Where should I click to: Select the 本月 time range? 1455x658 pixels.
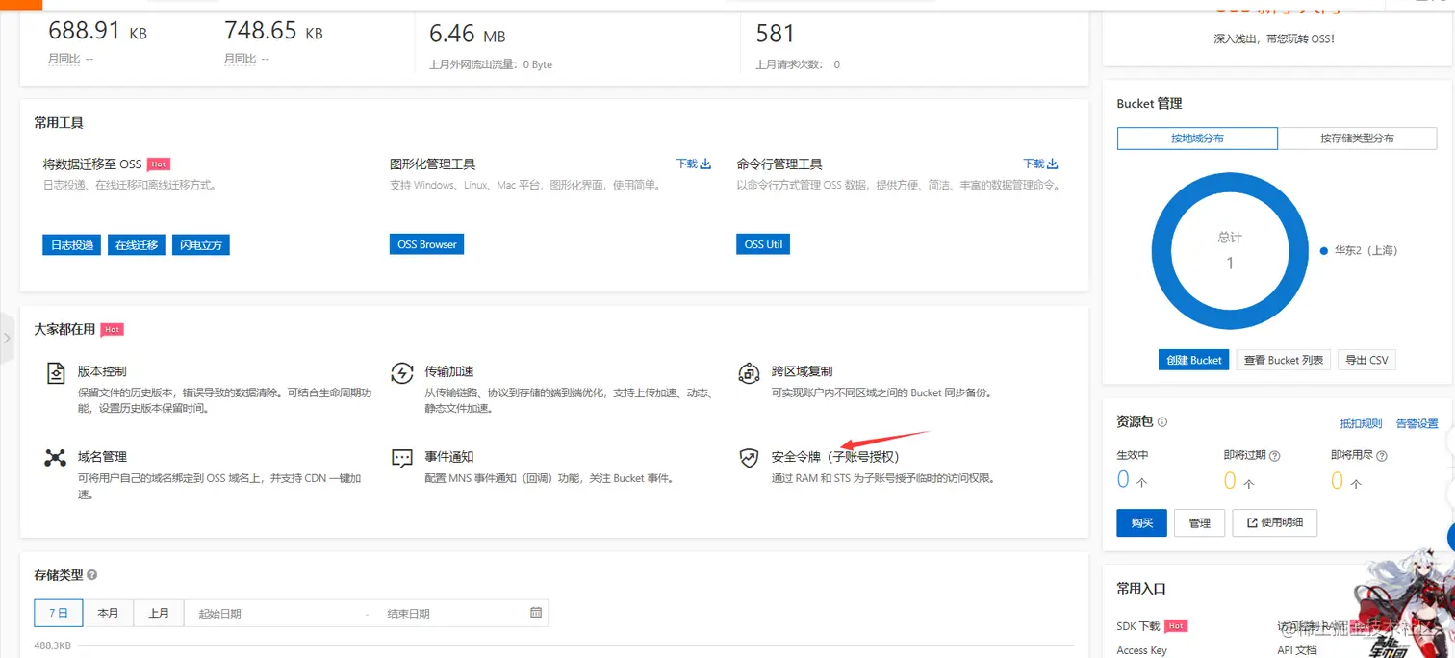[x=108, y=613]
